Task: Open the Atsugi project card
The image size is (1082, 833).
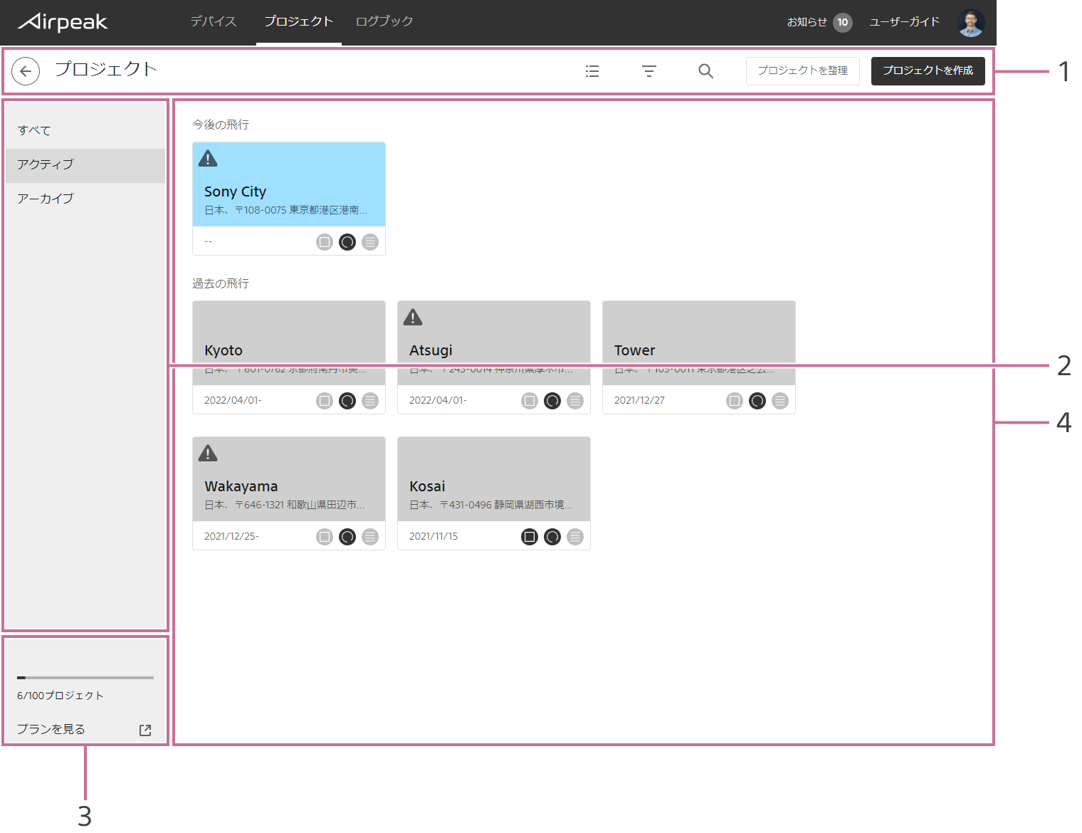Action: click(494, 357)
